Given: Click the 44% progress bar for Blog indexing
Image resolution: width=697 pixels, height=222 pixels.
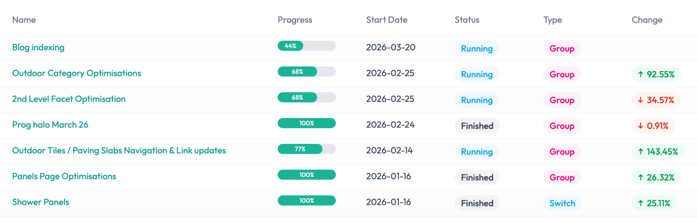Looking at the screenshot, I should (x=306, y=46).
